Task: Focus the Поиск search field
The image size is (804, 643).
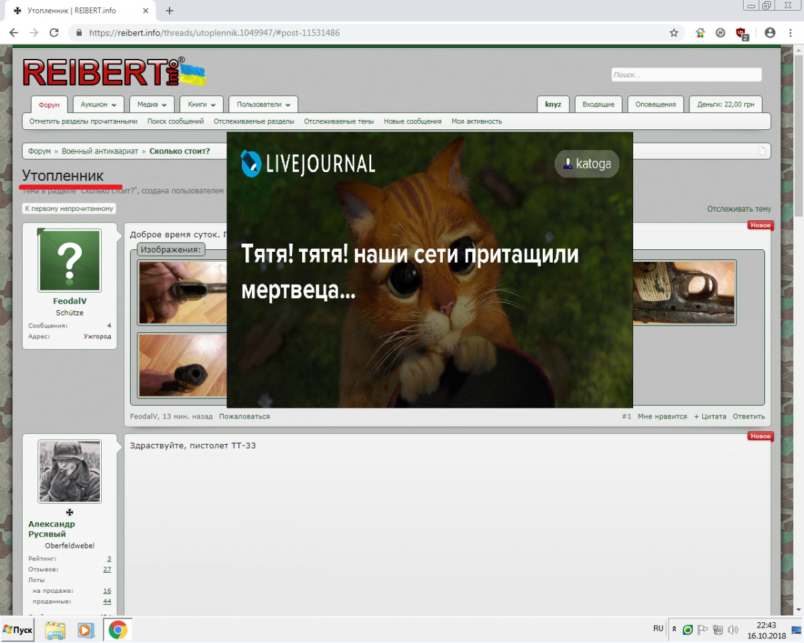Action: [686, 75]
